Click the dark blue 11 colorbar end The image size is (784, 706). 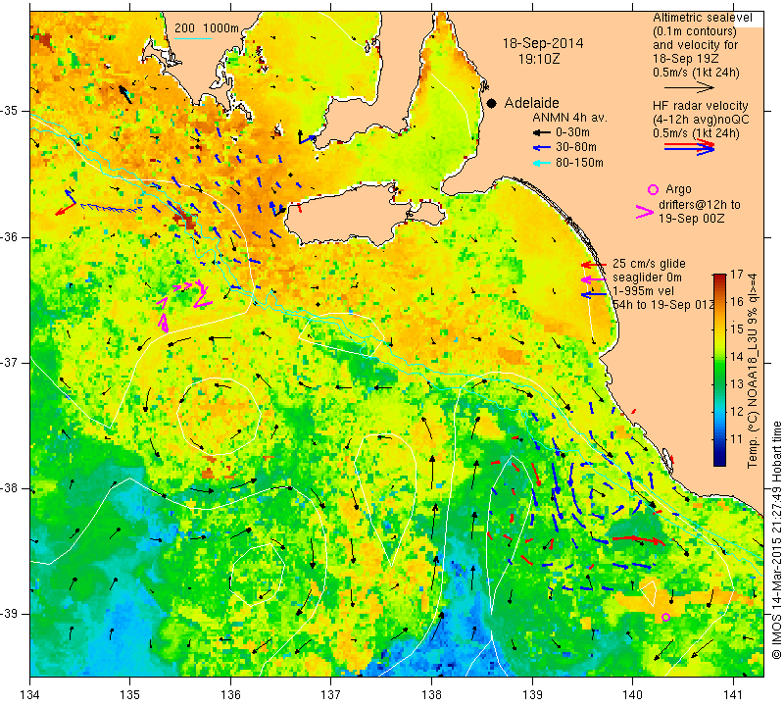coord(719,461)
